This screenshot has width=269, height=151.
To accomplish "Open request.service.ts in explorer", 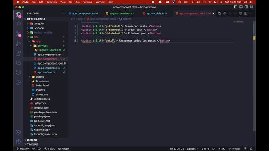I will (50, 50).
